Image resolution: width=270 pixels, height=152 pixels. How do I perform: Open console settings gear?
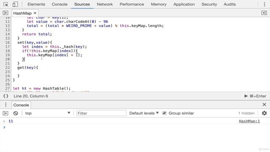pos(265,113)
